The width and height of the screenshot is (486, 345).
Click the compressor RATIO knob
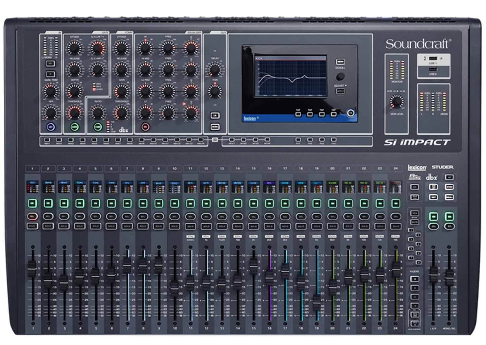tap(98, 113)
